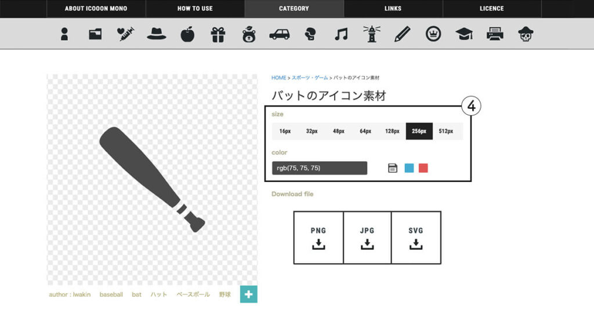Choose the car vehicle category icon

[x=279, y=34]
